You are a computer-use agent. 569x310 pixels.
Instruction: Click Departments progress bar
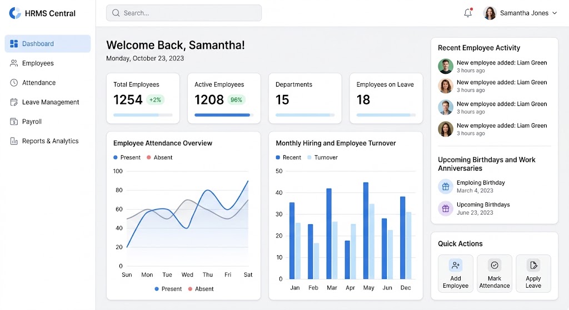pos(305,115)
